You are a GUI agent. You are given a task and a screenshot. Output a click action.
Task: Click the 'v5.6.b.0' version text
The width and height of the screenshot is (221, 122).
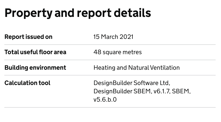coord(105,99)
